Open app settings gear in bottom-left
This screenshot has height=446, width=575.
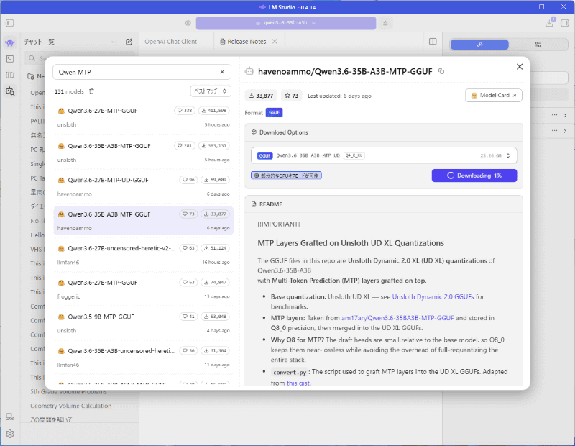coord(10,434)
